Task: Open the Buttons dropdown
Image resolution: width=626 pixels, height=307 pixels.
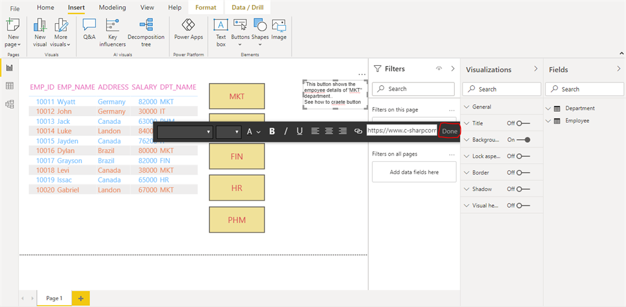Action: (x=240, y=34)
